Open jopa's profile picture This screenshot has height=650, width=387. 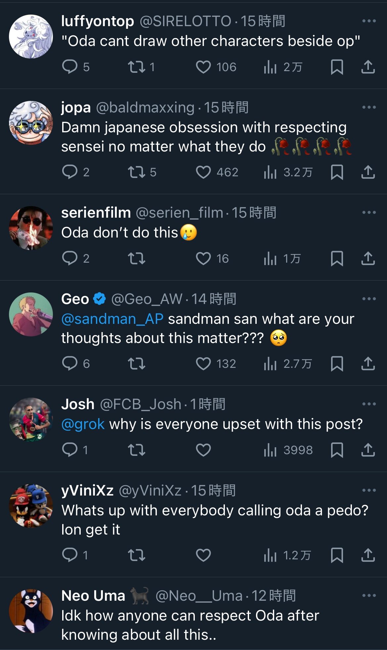(31, 123)
